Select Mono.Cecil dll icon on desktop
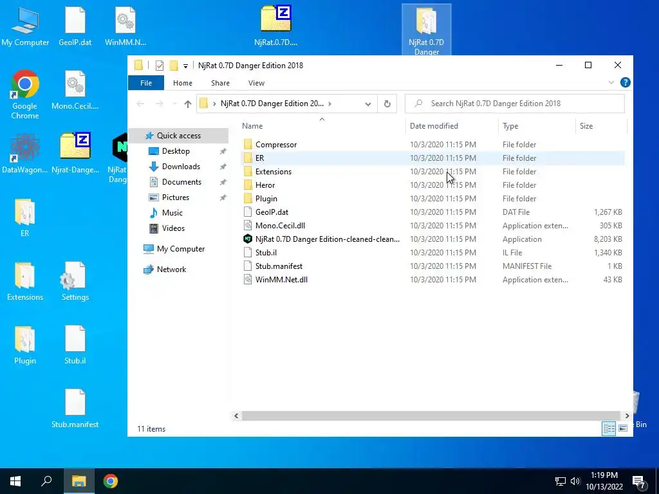The height and width of the screenshot is (494, 659). (x=75, y=90)
